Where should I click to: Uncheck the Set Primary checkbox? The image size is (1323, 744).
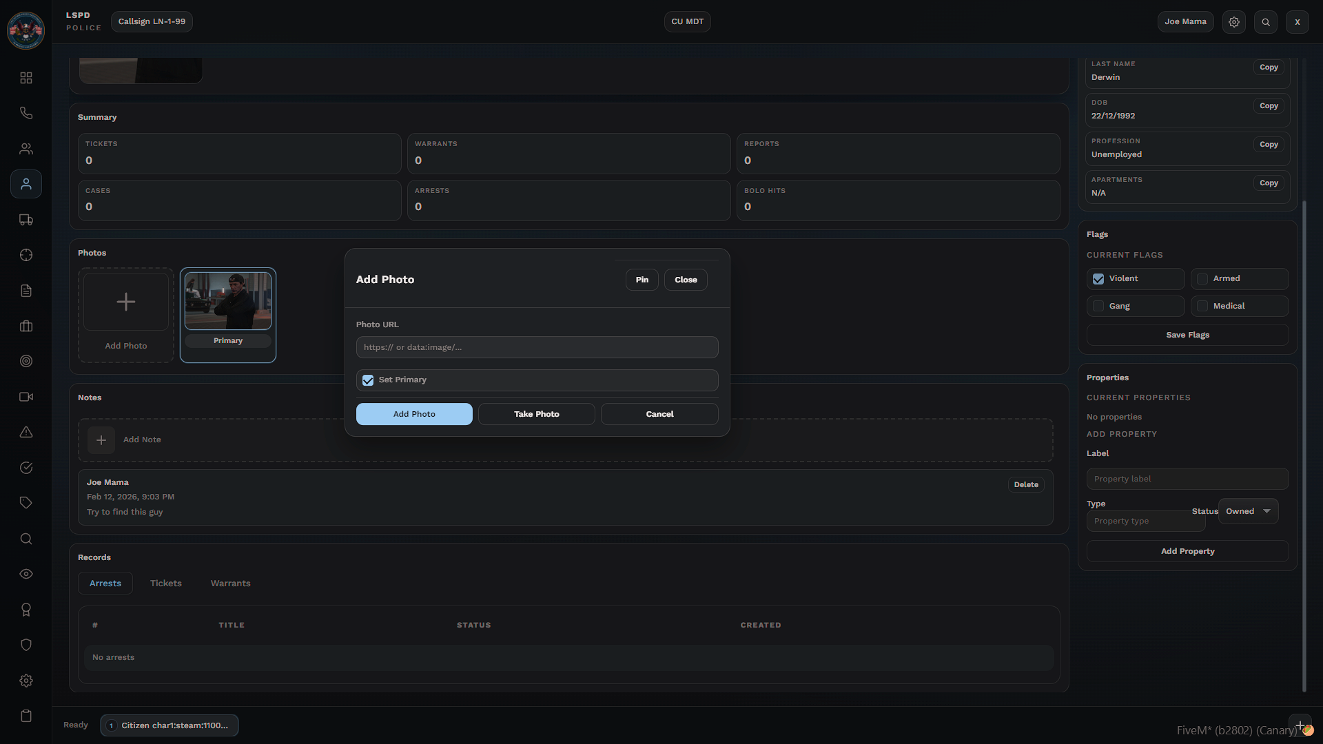click(x=368, y=380)
